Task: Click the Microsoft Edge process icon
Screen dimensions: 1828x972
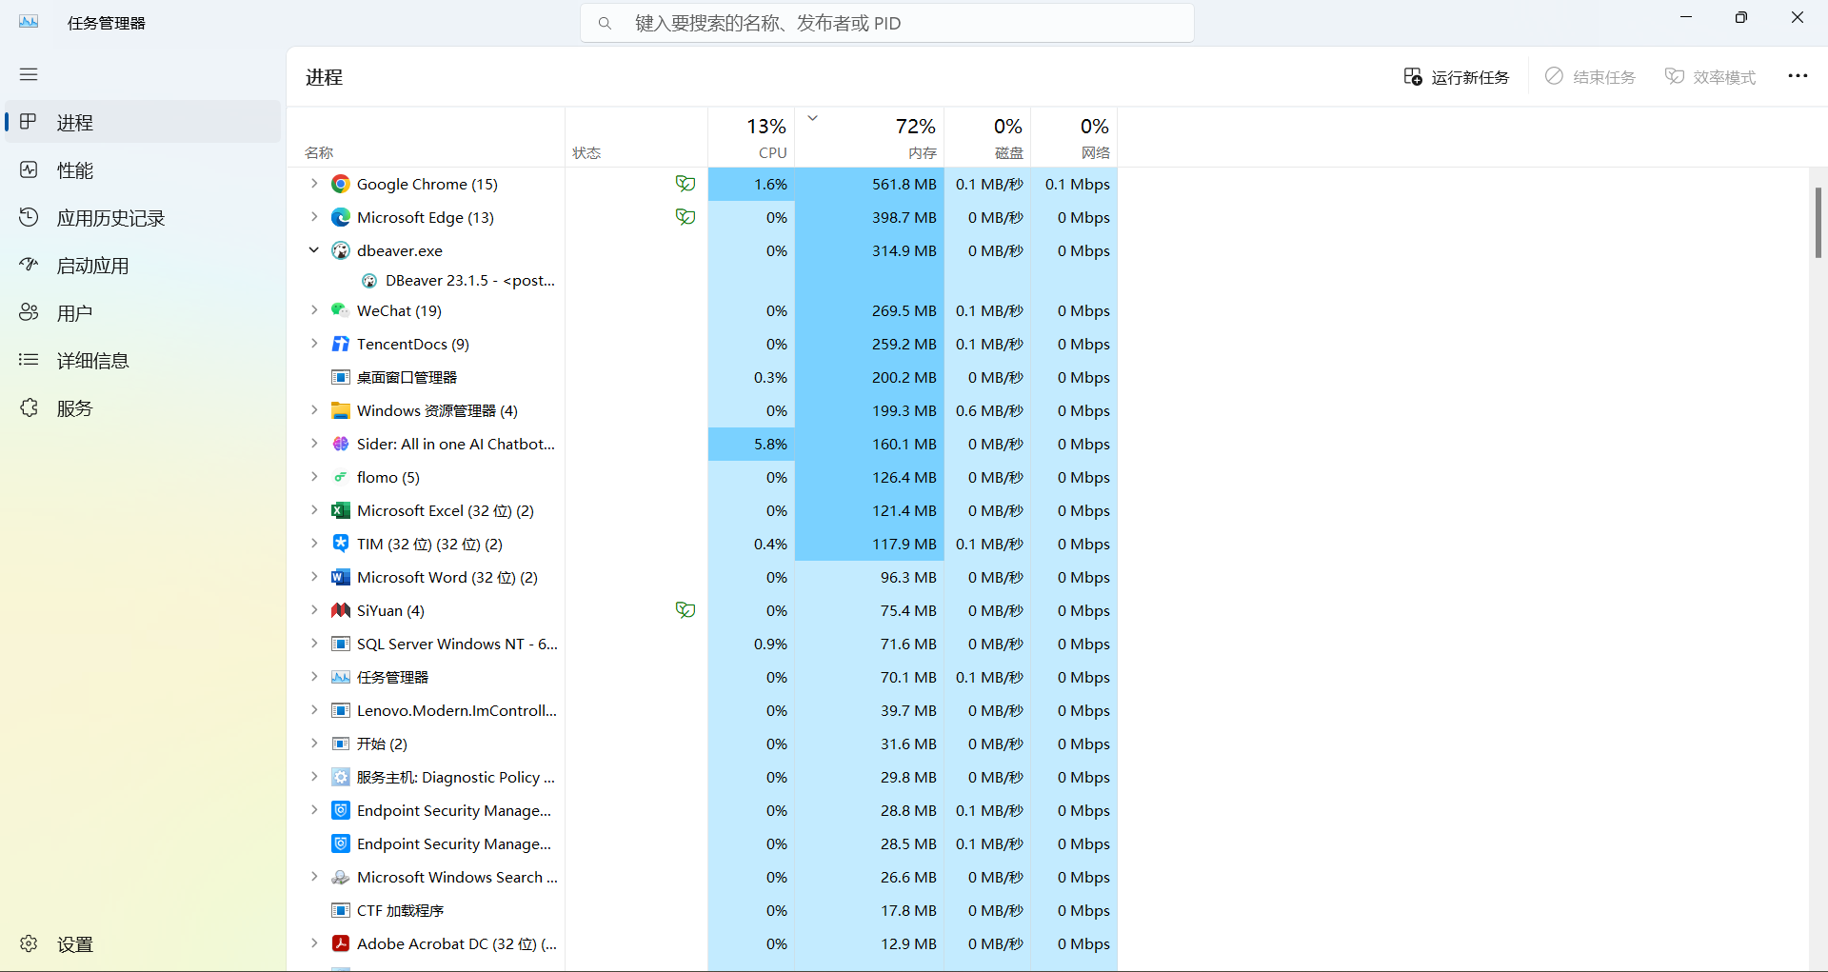Action: coord(341,217)
